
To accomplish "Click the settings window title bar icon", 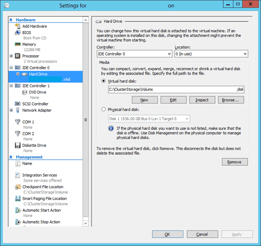I will coord(7,5).
